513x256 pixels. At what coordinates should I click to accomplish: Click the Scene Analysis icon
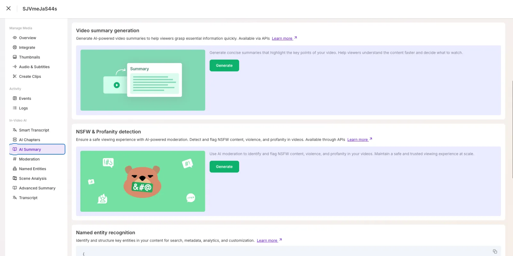(x=15, y=178)
